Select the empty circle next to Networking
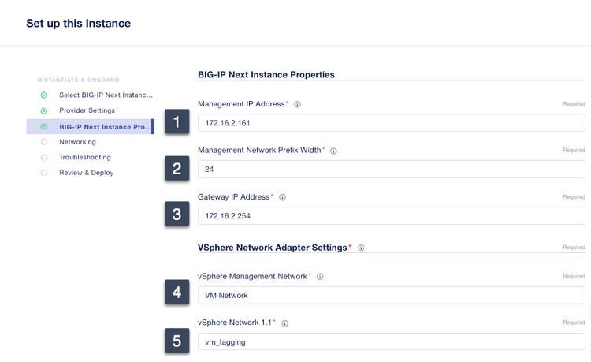 pos(44,142)
